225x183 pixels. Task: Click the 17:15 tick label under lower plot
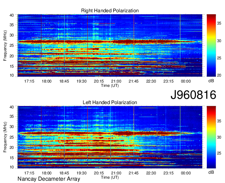[29, 173]
